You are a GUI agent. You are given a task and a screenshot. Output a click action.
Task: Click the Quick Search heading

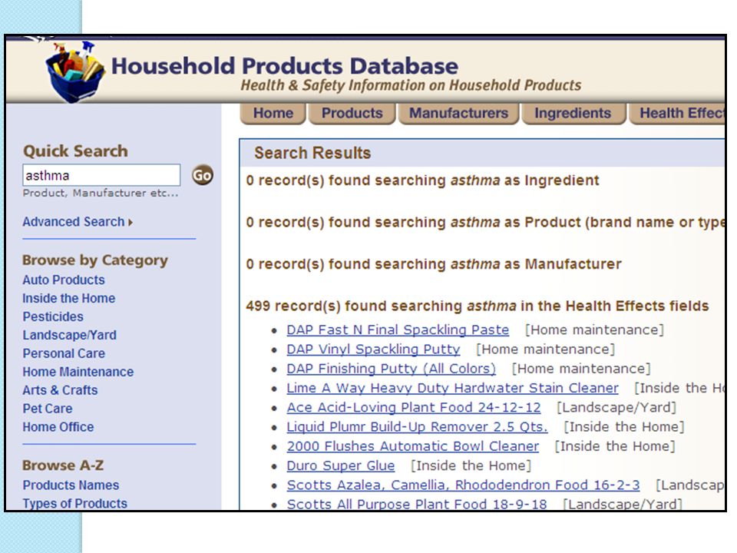click(x=75, y=151)
